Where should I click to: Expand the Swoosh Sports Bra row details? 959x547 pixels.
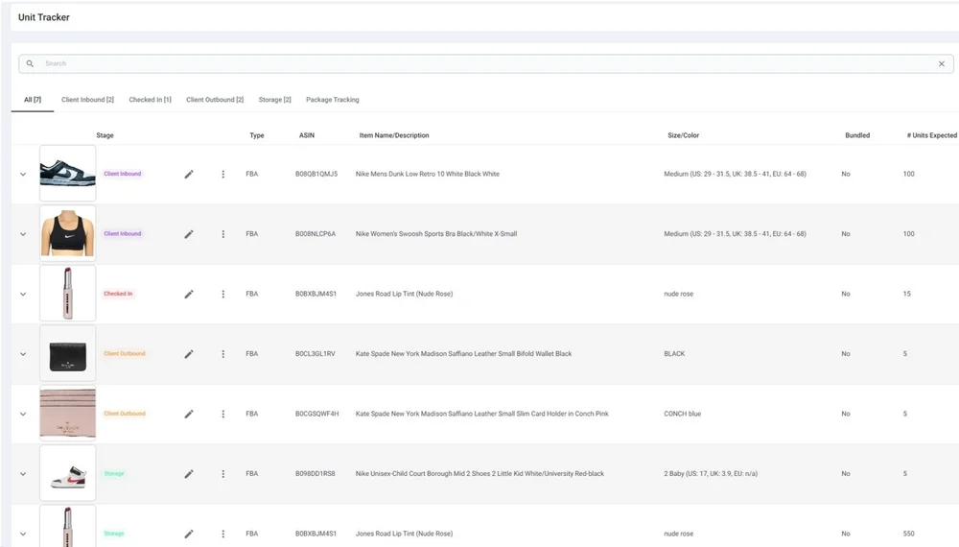tap(23, 234)
